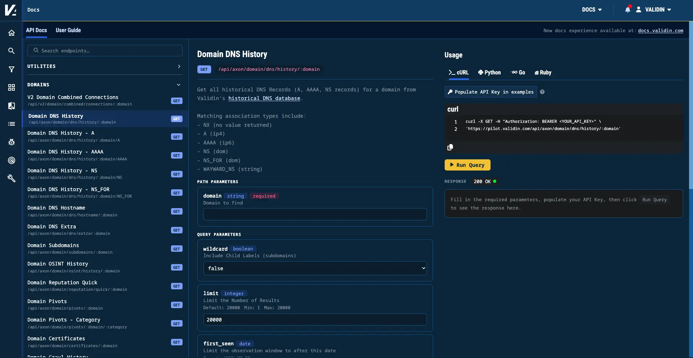Switch to the API Docs tab

(37, 30)
